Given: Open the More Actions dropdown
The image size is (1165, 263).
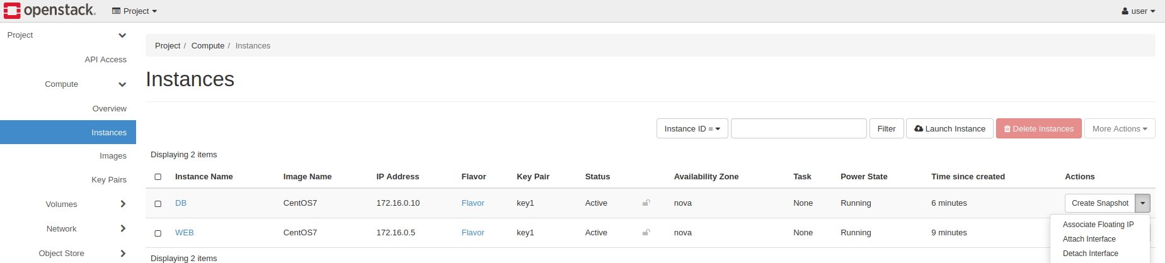Looking at the screenshot, I should [1119, 128].
